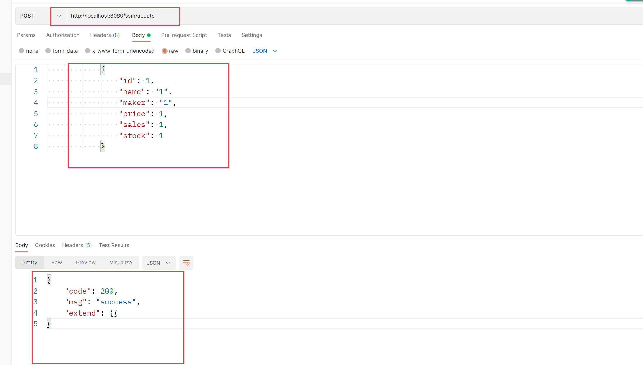Click the "price" line in request body
This screenshot has width=643, height=365.
tap(143, 114)
